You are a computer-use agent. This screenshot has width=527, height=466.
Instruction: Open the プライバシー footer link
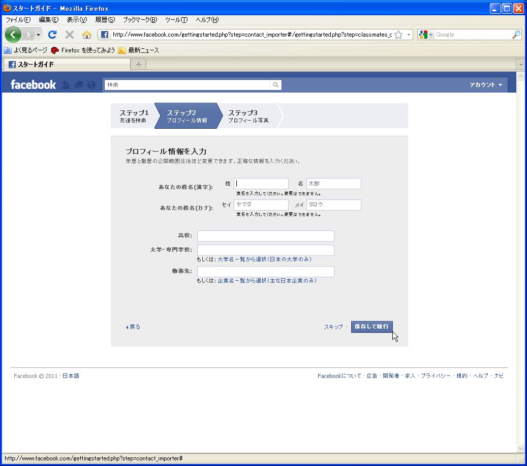pos(436,376)
